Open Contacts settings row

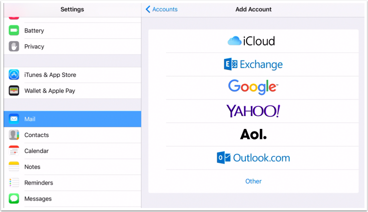coord(73,135)
